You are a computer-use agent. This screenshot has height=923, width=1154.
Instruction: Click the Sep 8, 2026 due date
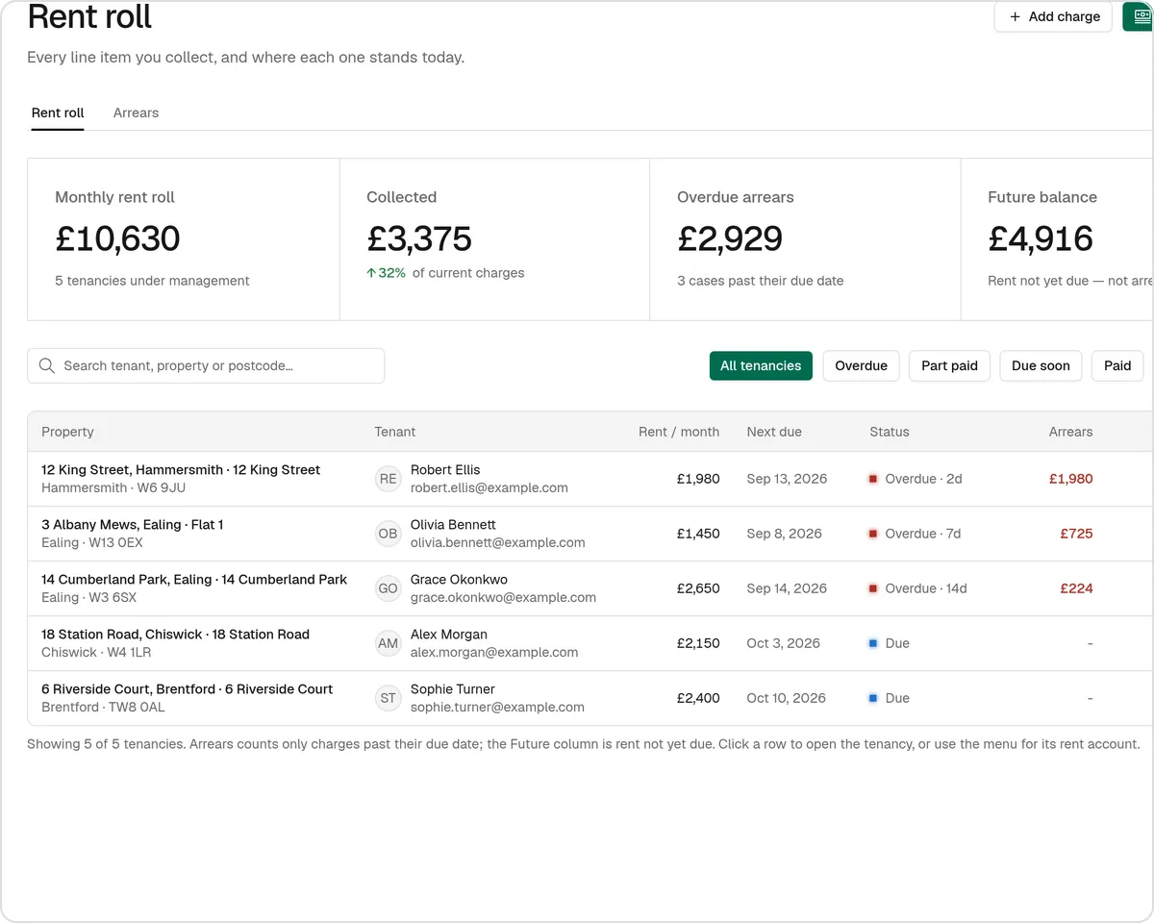tap(784, 534)
